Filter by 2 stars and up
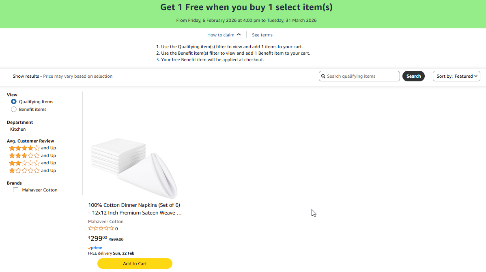This screenshot has height=272, width=486. click(32, 163)
